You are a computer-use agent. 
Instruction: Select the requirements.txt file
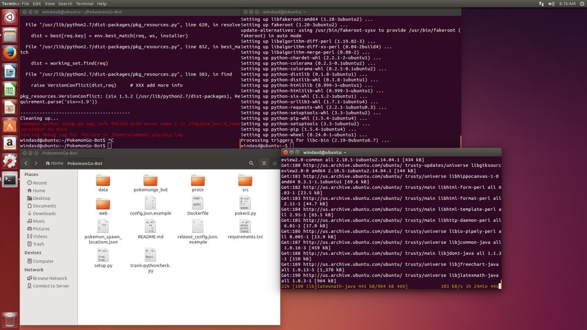[245, 230]
